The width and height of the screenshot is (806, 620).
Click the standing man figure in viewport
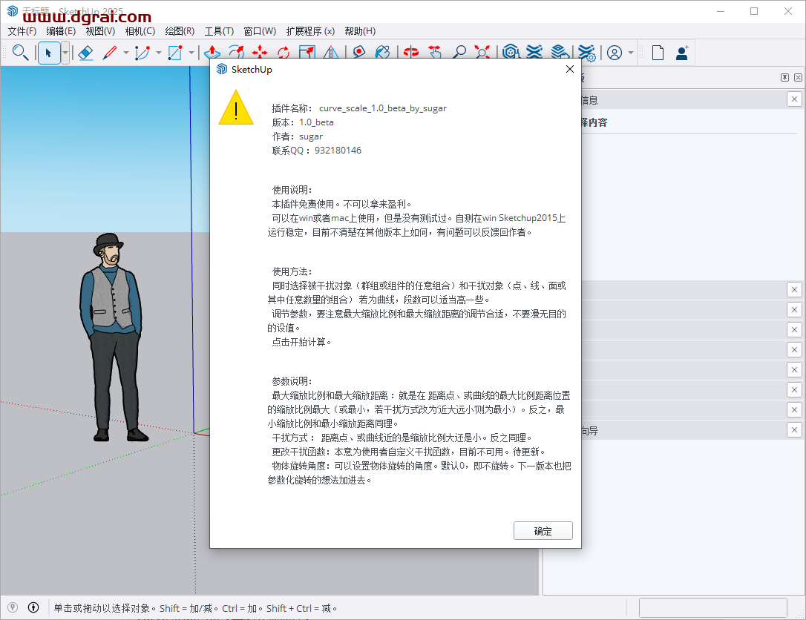coord(111,338)
